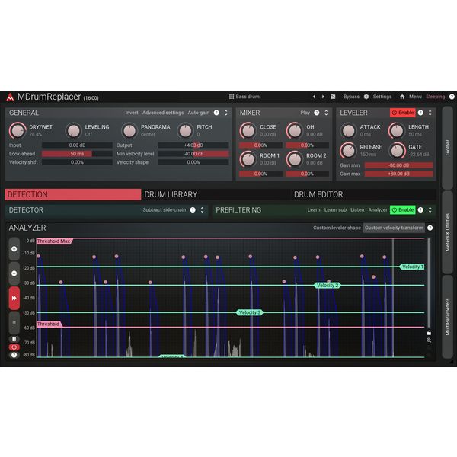This screenshot has height=457, width=457.
Task: Click the info icon next to Bypass
Action: [366, 97]
